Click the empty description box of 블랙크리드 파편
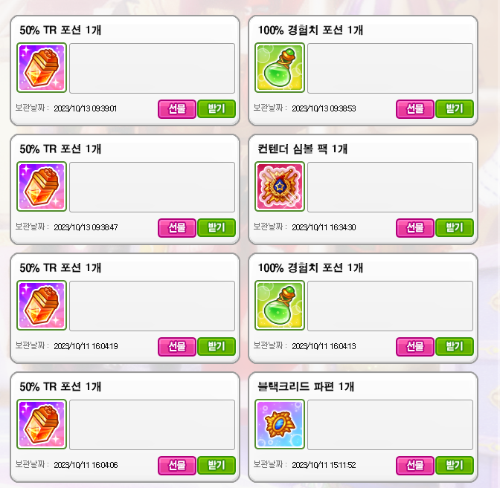 tap(391, 425)
